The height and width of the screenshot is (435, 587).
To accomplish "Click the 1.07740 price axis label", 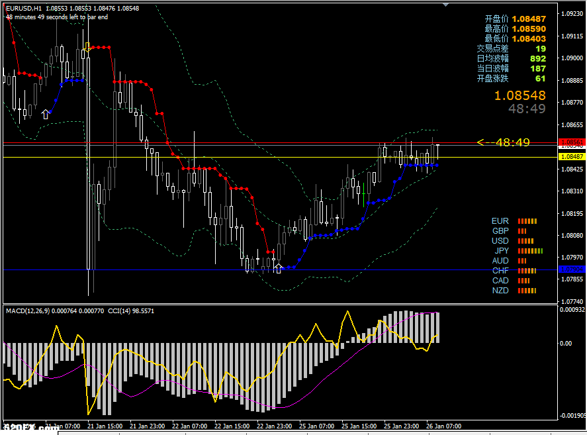I will [572, 302].
